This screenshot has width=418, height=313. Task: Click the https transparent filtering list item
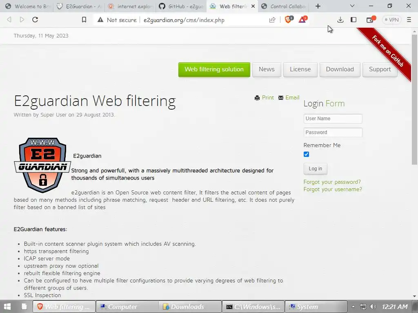(56, 251)
